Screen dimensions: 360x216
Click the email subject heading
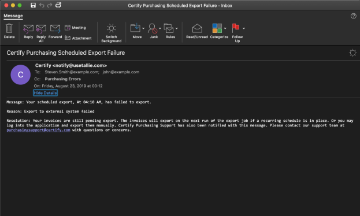click(x=66, y=53)
